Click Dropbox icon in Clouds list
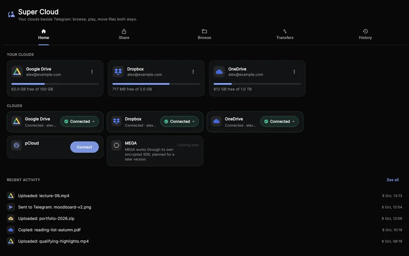The image size is (409, 256). click(116, 122)
